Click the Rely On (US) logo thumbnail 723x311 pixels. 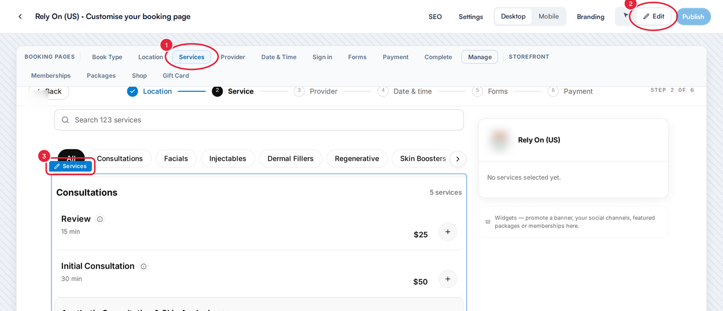click(499, 140)
